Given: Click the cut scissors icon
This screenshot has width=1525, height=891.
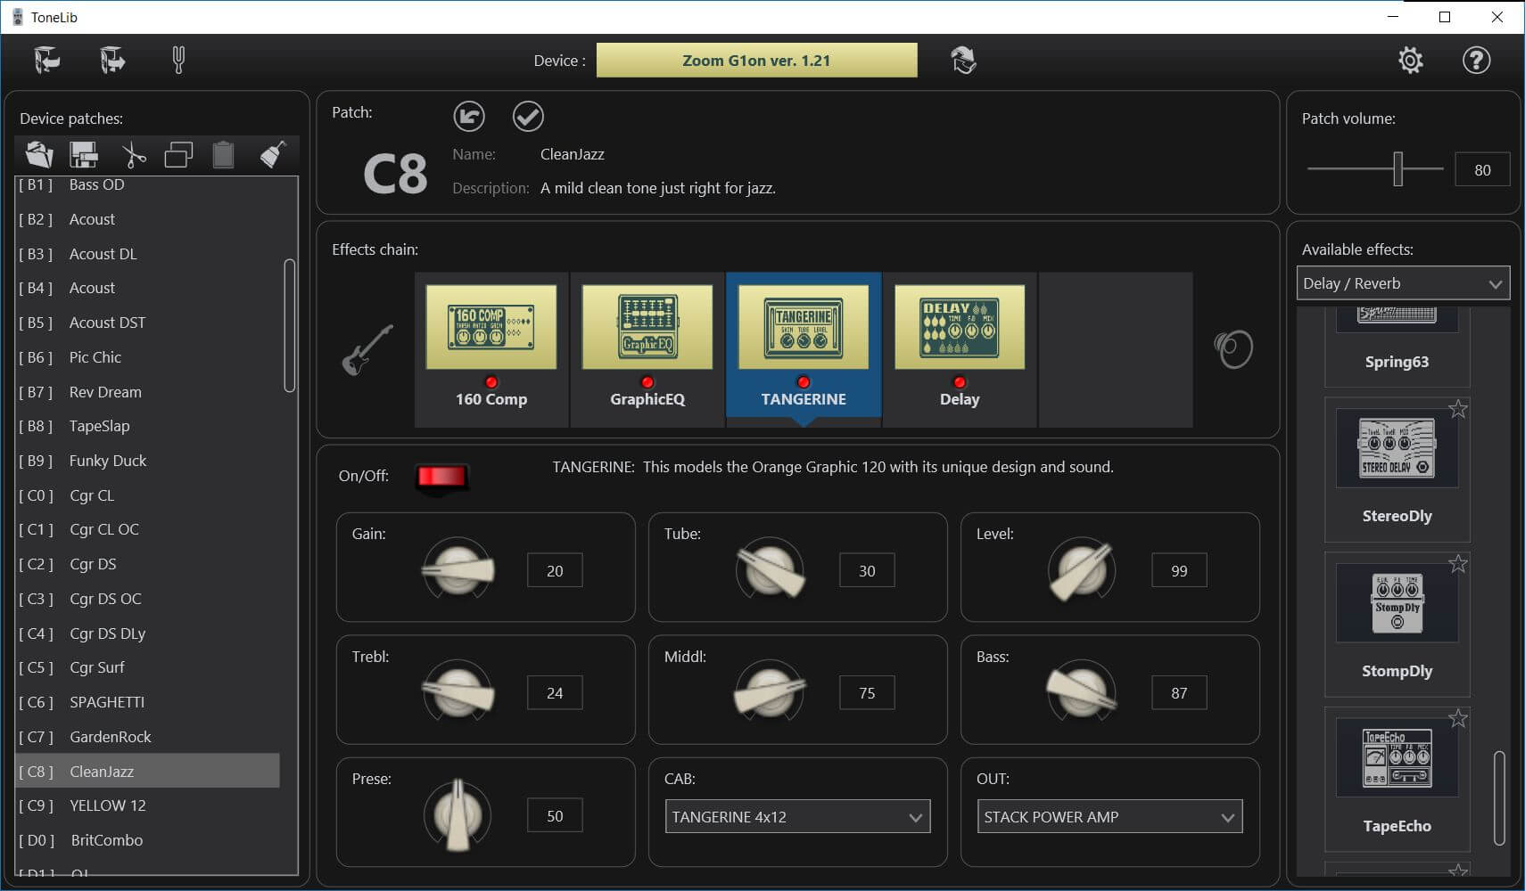Looking at the screenshot, I should (x=133, y=155).
